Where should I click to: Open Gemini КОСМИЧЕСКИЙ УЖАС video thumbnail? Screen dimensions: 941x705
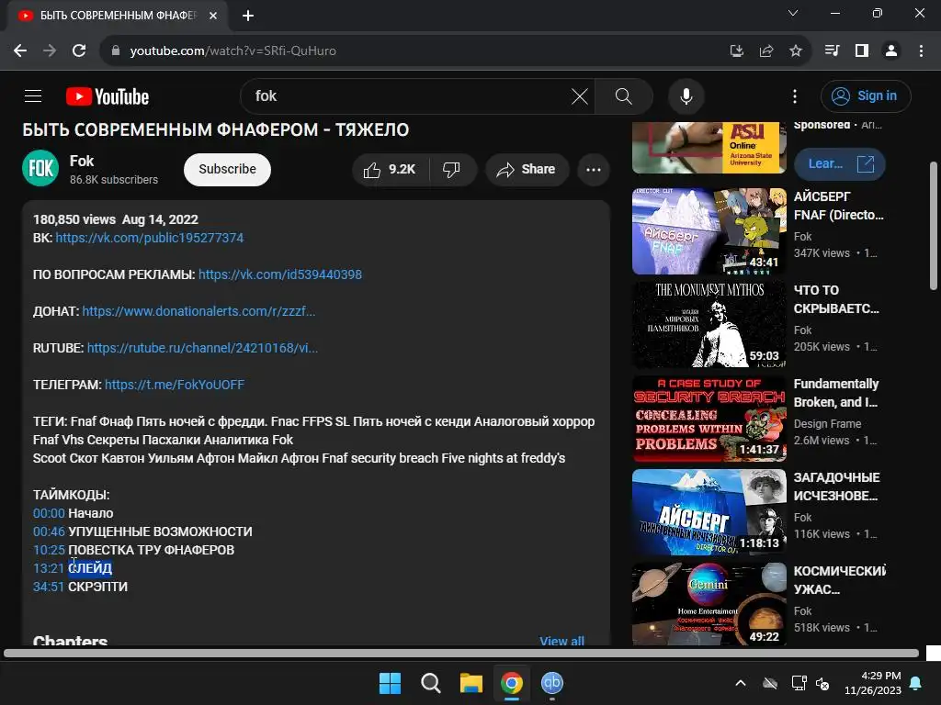click(709, 603)
